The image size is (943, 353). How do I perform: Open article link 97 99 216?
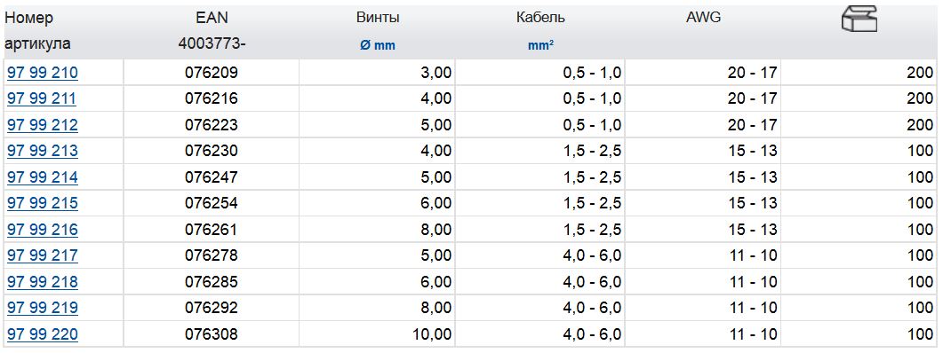(x=42, y=230)
